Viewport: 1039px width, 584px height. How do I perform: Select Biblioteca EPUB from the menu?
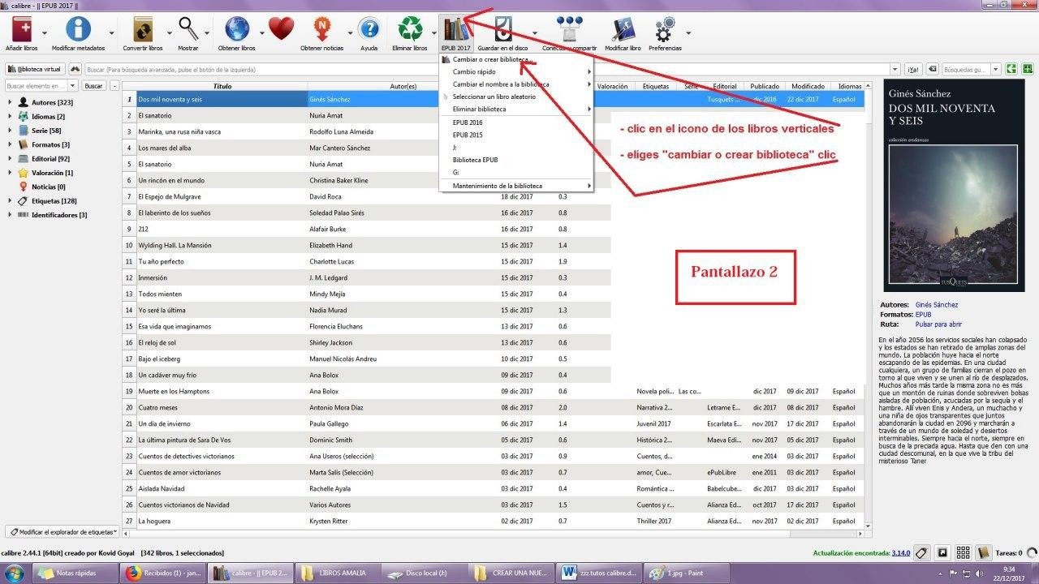[x=516, y=160]
